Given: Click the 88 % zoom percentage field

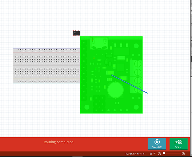Looking at the screenshot, I should pyautogui.click(x=153, y=154).
